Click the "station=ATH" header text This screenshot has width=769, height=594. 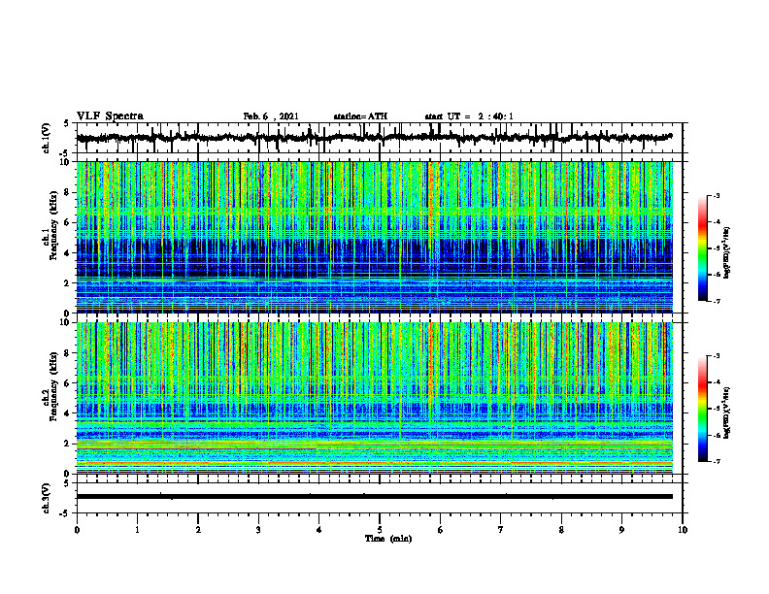[x=360, y=116]
